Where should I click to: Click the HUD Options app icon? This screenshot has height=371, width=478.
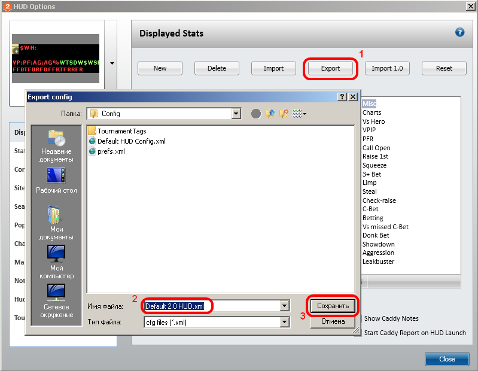click(x=7, y=7)
